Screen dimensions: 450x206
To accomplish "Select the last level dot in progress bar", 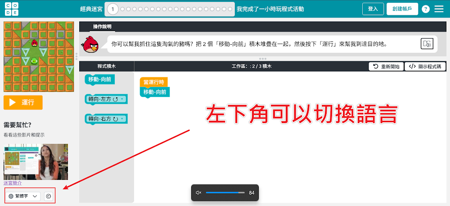I will point(230,9).
